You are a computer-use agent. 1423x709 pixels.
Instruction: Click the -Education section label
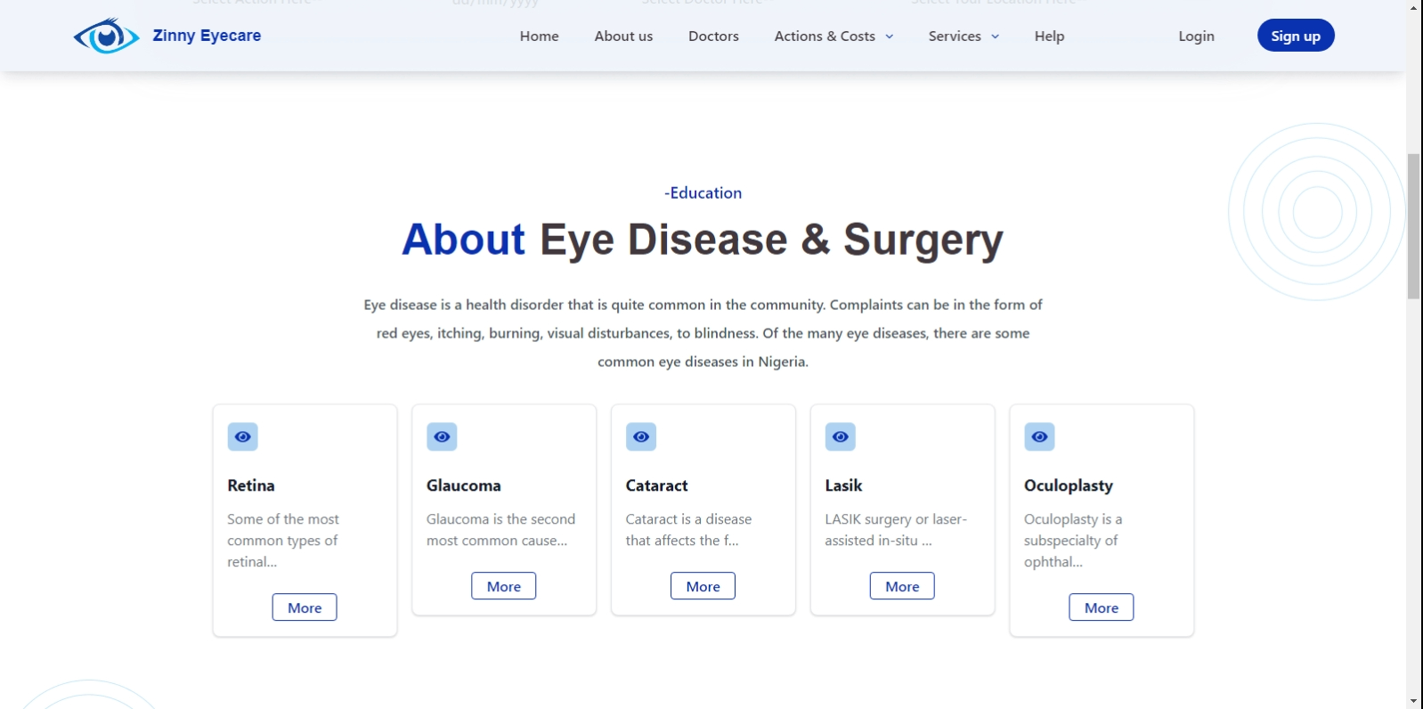point(703,192)
